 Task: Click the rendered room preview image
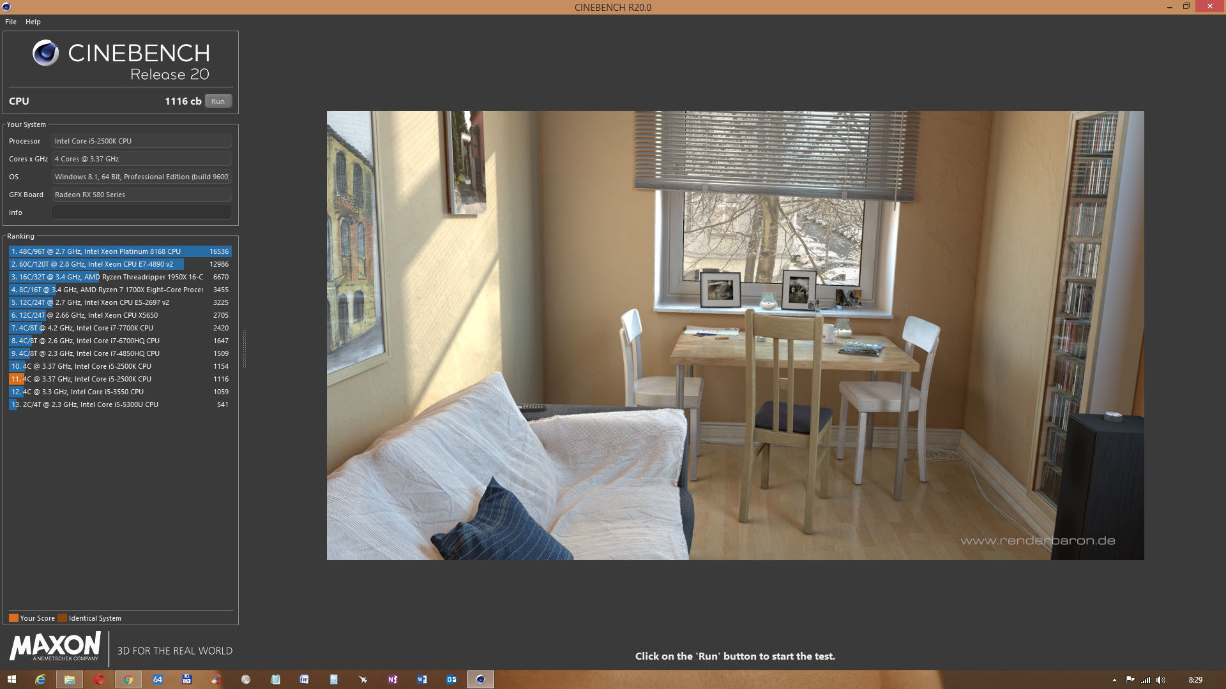pos(735,336)
